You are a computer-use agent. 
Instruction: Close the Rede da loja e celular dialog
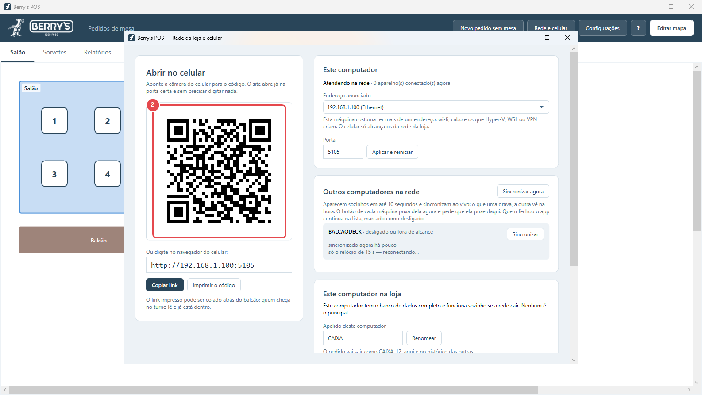tap(567, 38)
